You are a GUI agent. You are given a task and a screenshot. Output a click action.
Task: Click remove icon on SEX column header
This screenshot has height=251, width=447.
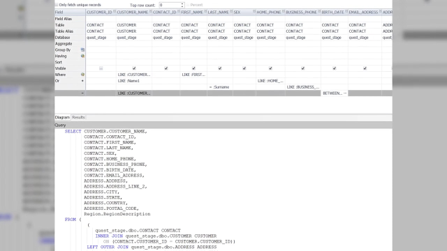click(254, 11)
